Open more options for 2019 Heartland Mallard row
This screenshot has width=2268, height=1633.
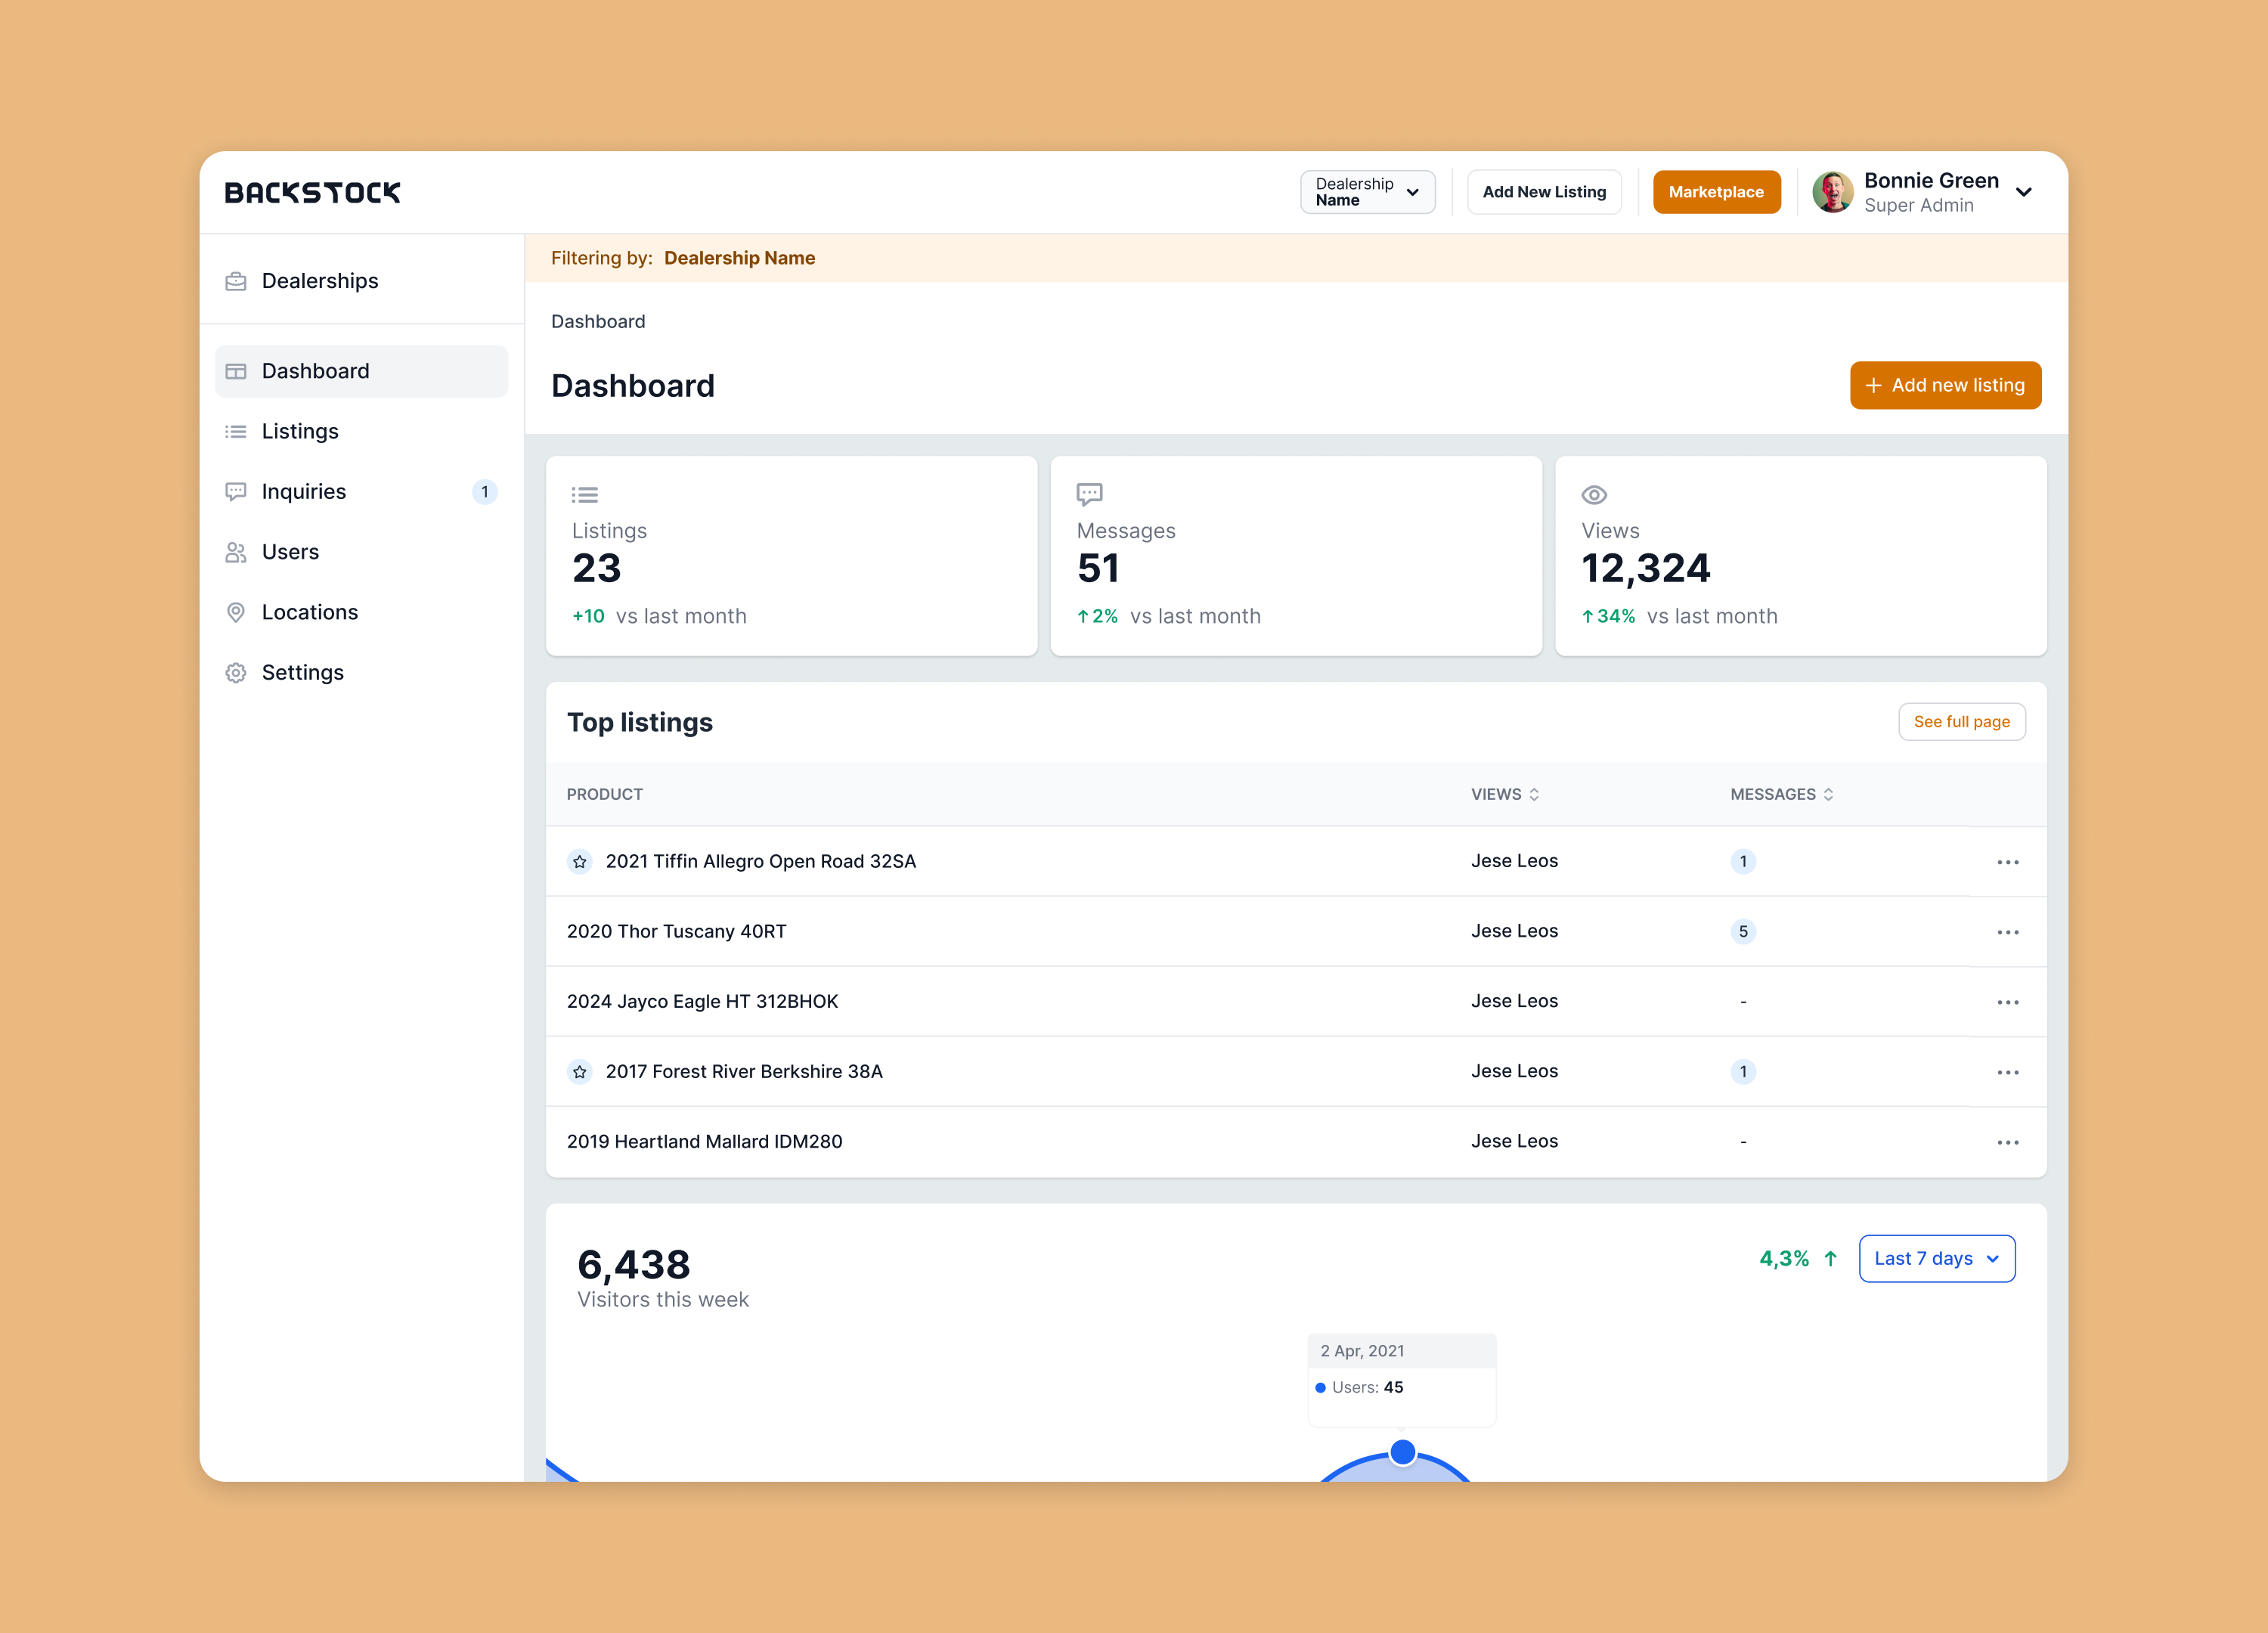coord(2007,1142)
